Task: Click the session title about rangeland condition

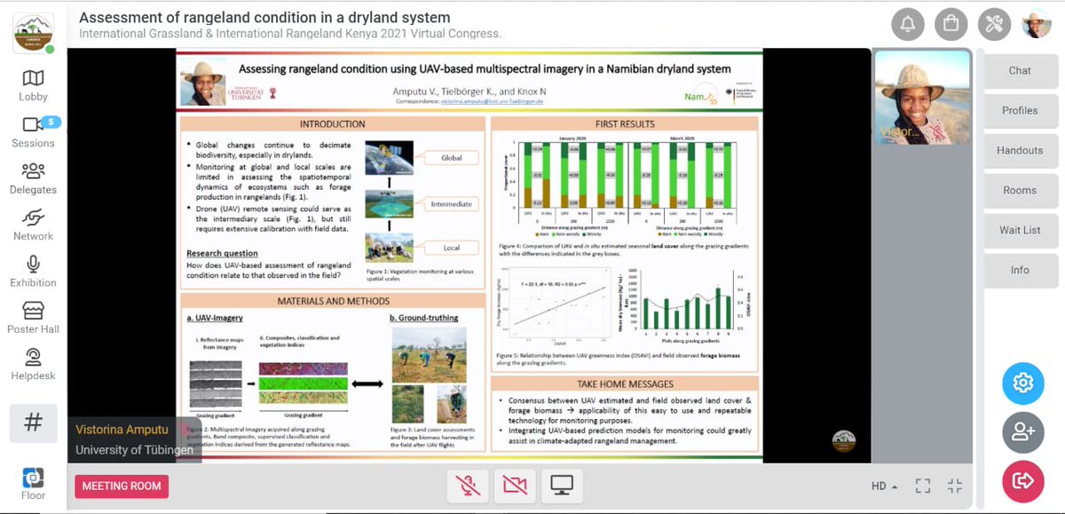Action: coord(264,18)
